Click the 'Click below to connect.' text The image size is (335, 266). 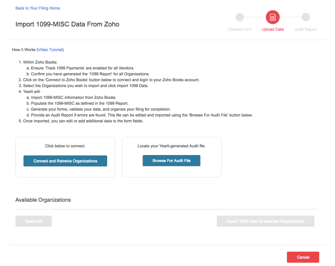click(x=65, y=146)
